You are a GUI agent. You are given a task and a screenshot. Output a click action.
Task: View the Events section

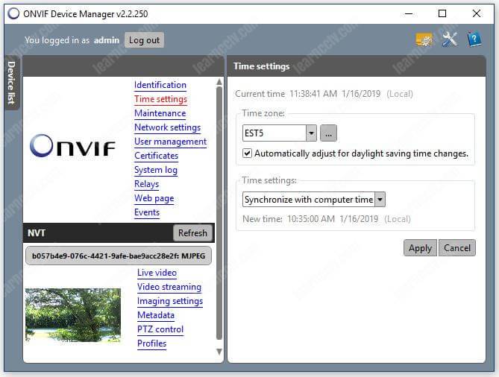[147, 212]
